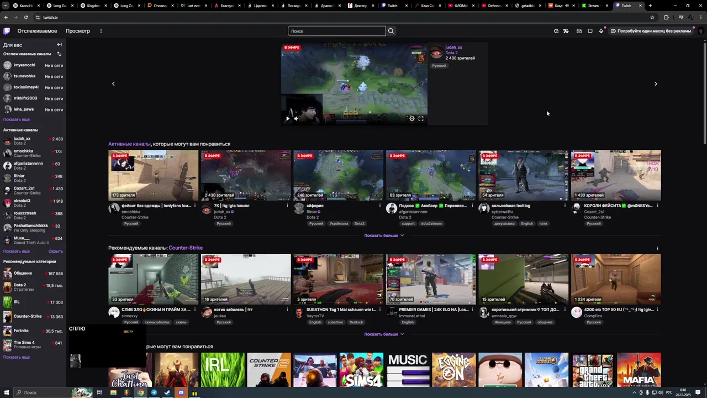Open Discord from the taskbar

click(181, 392)
